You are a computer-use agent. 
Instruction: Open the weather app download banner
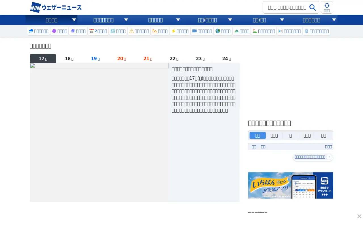(291, 185)
